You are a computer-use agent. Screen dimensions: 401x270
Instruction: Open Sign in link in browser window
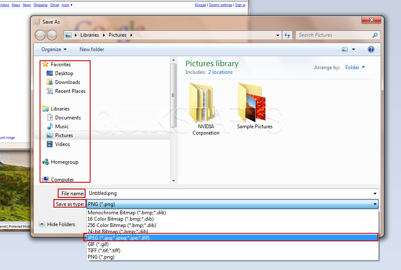tap(240, 5)
